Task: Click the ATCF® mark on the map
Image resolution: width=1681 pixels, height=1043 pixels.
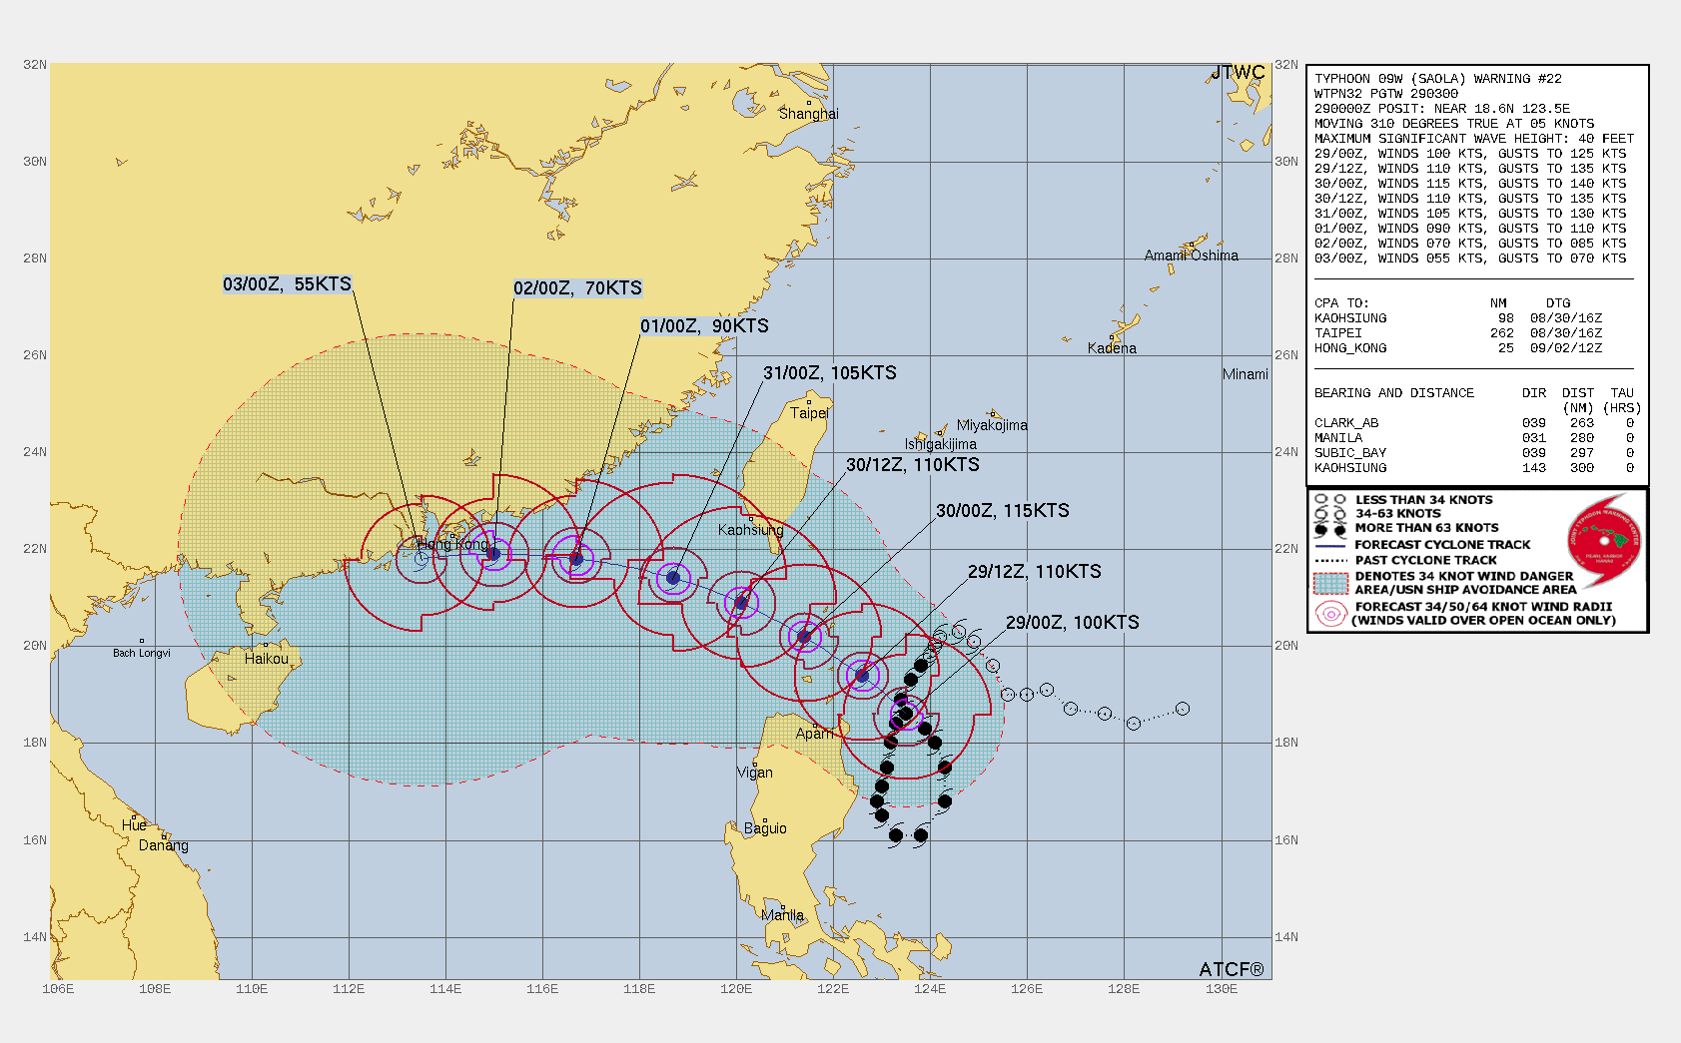Action: click(1232, 969)
